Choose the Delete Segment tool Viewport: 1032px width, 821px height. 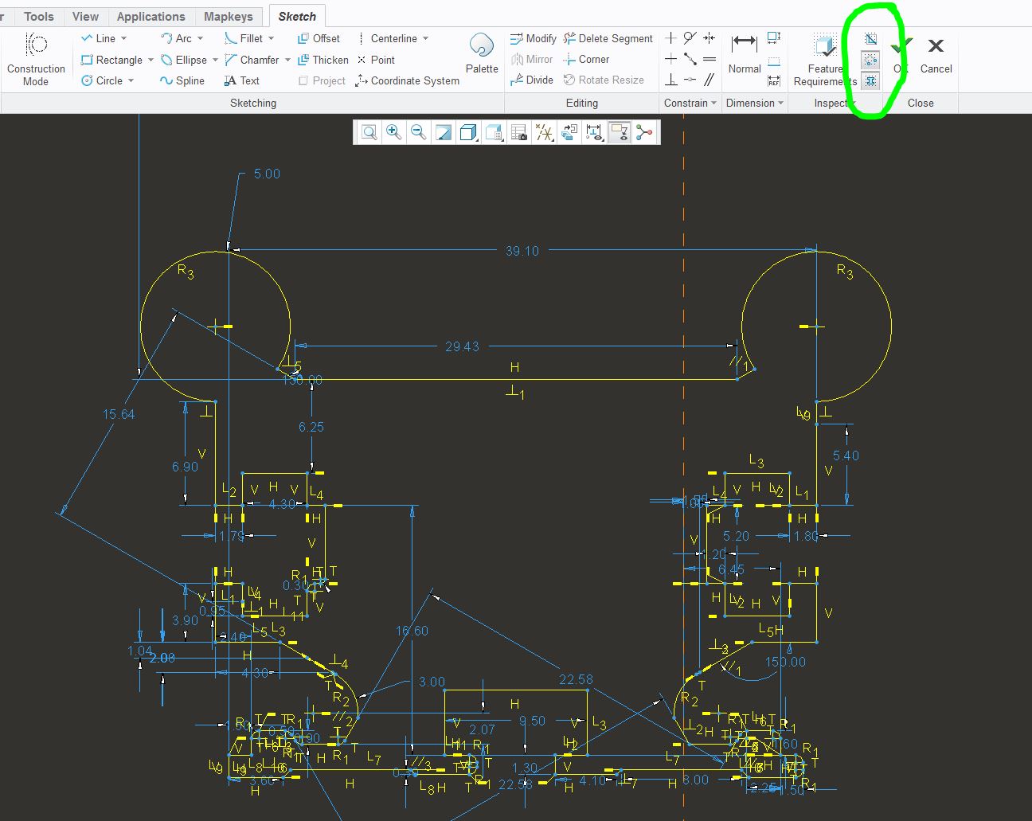(608, 38)
